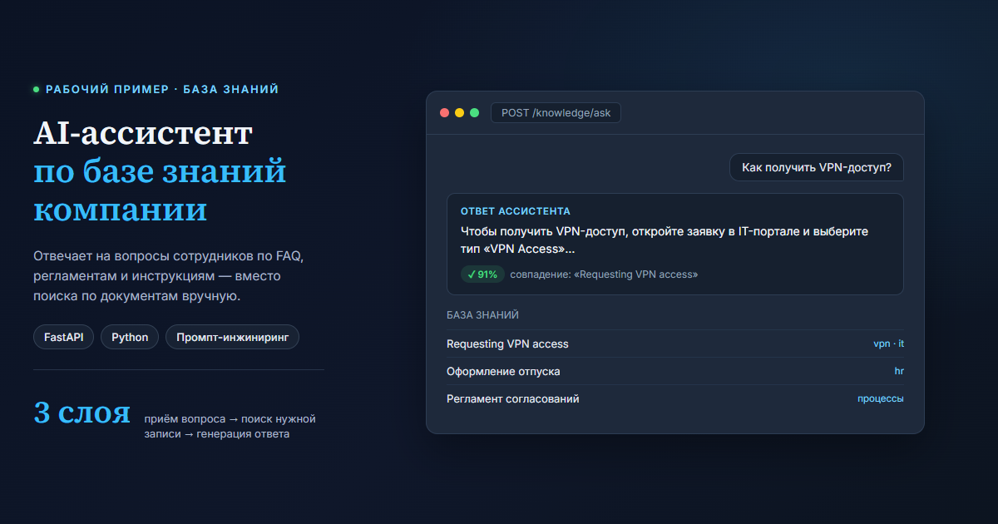This screenshot has height=524, width=998.
Task: Click the «ОТВЕТ АССИСТЕНТА» heading
Action: (515, 211)
